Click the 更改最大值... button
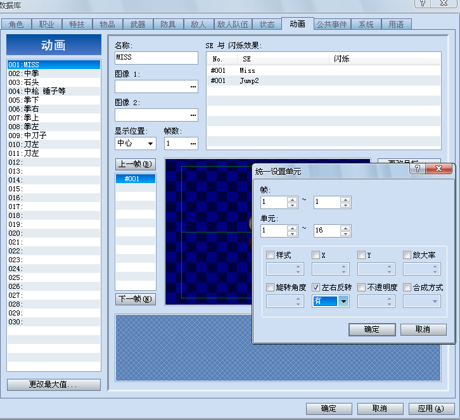Image resolution: width=460 pixels, height=420 pixels. (x=54, y=385)
